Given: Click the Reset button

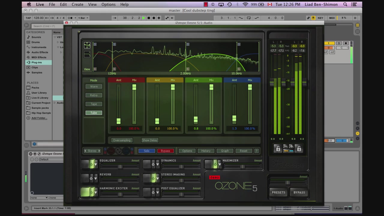Looking at the screenshot, I should tap(244, 151).
